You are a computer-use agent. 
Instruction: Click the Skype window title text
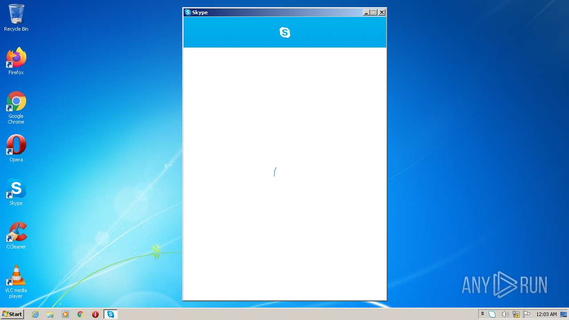pyautogui.click(x=200, y=12)
